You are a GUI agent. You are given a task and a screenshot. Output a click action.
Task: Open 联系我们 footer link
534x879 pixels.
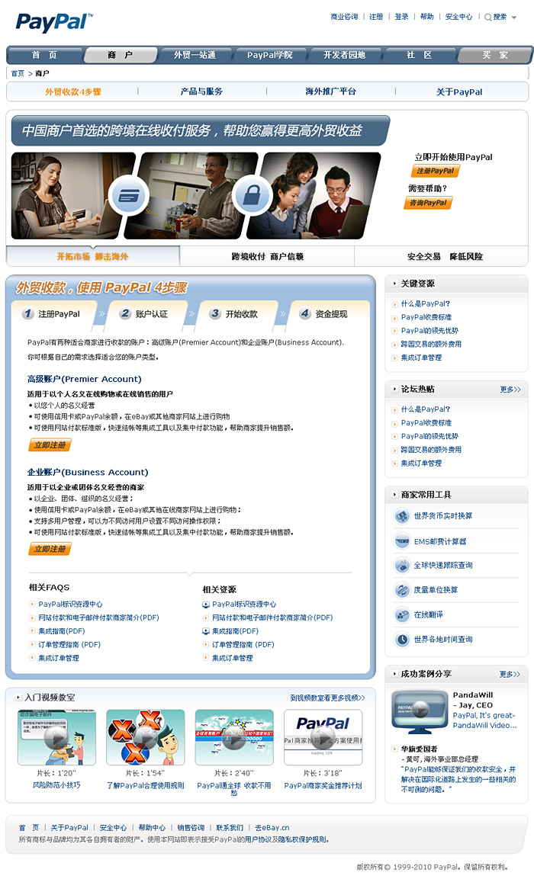tap(230, 827)
